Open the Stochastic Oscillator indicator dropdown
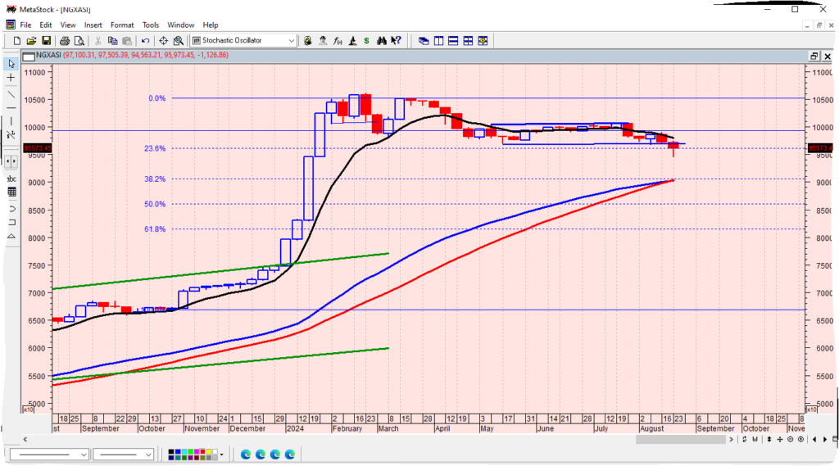This screenshot has height=466, width=839. click(292, 40)
